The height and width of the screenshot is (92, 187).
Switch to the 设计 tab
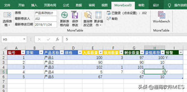click(156, 5)
